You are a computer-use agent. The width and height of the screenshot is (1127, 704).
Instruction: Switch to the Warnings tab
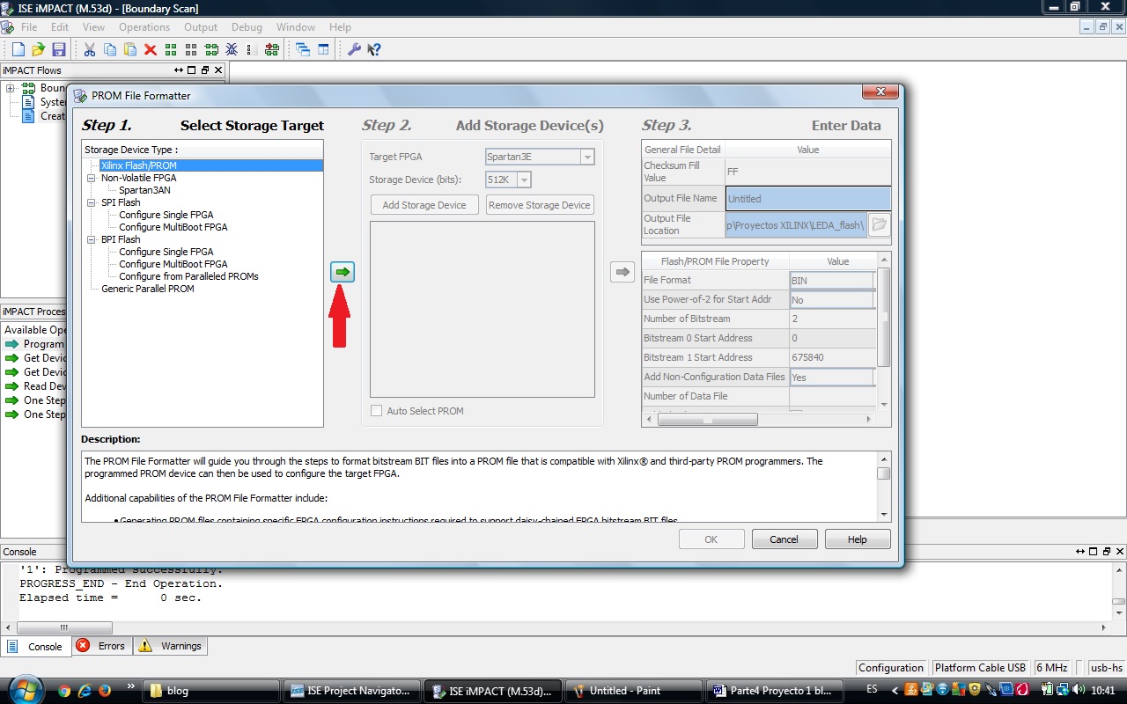click(171, 646)
